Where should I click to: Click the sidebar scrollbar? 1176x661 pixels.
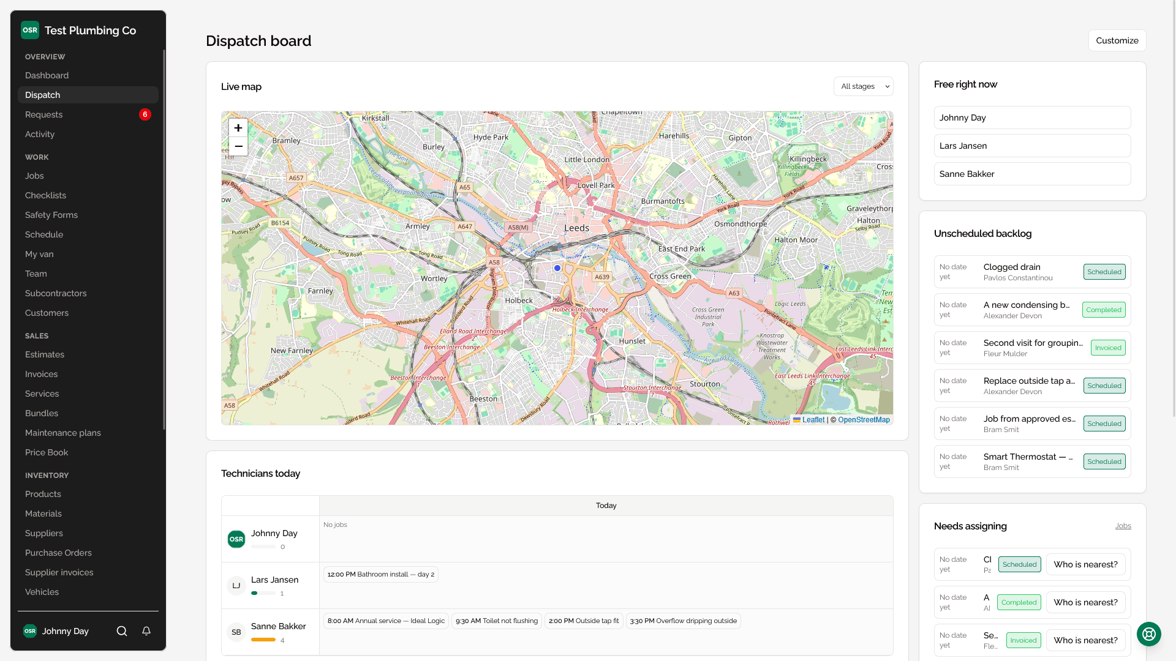164,239
